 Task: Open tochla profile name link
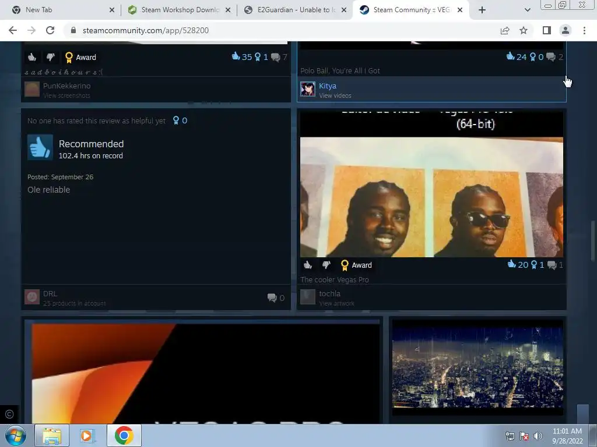point(330,293)
